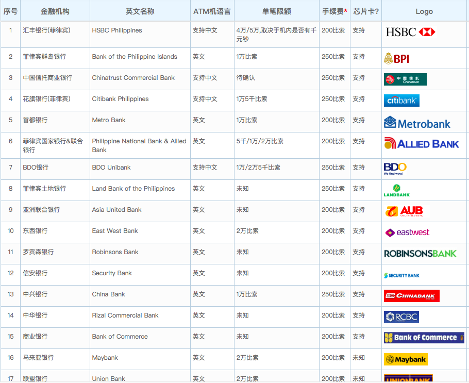
Task: Select the HSBC Philippines name cell
Action: point(117,30)
